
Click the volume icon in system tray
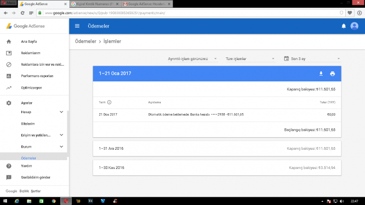[342, 201]
